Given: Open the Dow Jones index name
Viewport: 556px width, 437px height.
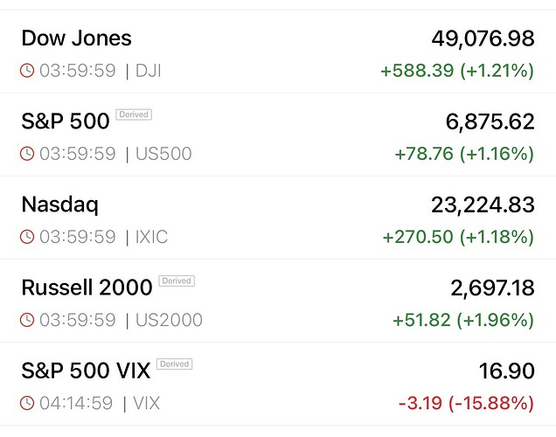Looking at the screenshot, I should (x=76, y=38).
